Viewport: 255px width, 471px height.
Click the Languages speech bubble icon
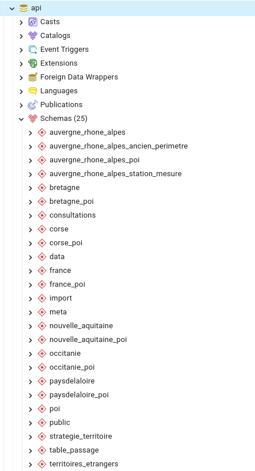click(x=33, y=91)
